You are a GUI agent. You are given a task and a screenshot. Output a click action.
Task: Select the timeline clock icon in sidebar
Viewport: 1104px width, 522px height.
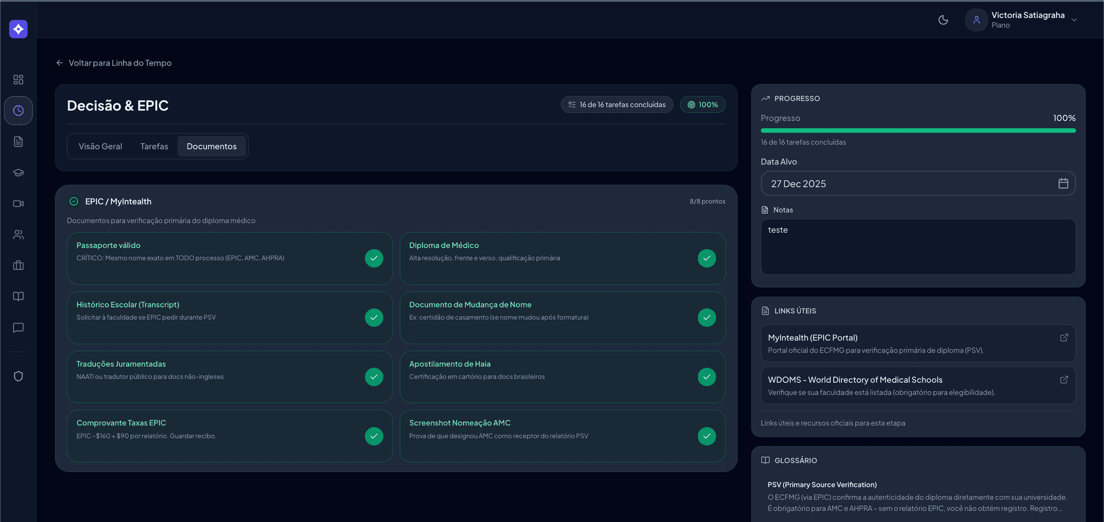[18, 111]
